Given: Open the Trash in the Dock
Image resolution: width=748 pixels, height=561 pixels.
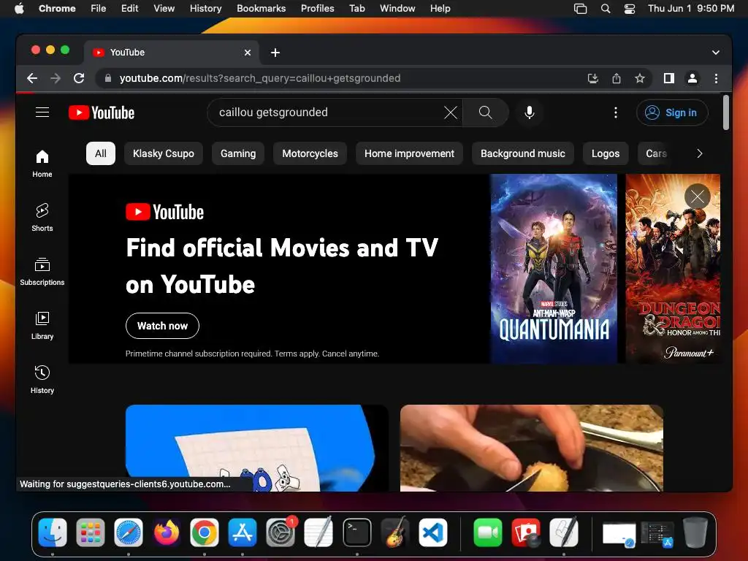Looking at the screenshot, I should (695, 533).
